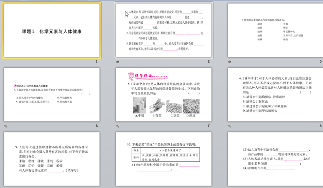323x188 pixels.
Task: Click the 豆类 beans picture in slide 7
Action: point(174,106)
